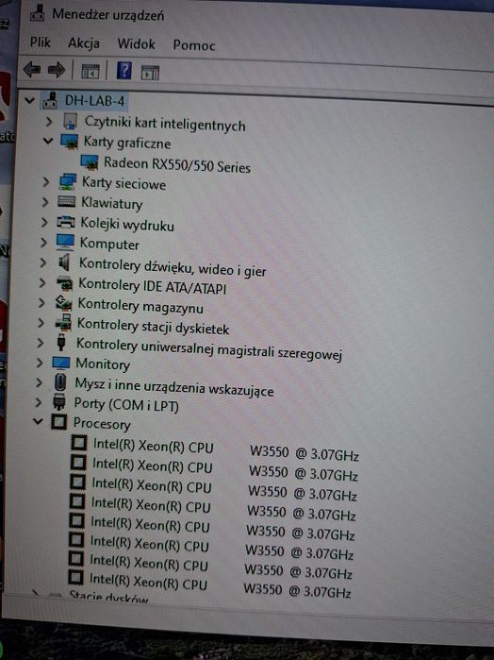
Task: Expand the Monitory branch
Action: [40, 363]
